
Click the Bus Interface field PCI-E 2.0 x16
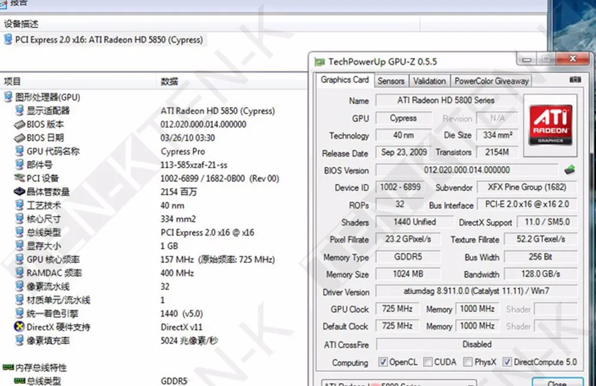527,205
